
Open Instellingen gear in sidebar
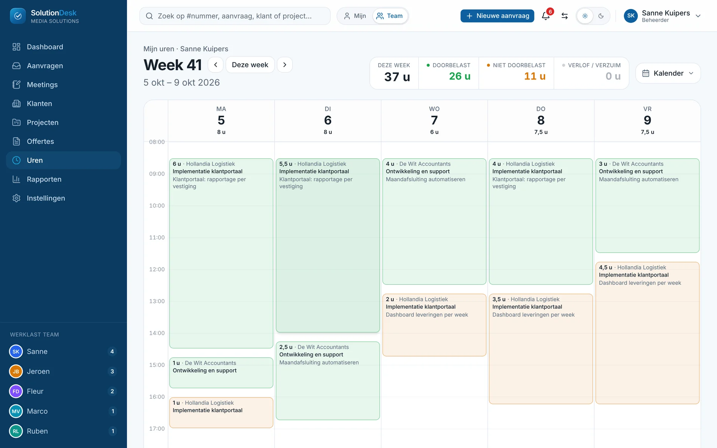(x=16, y=198)
